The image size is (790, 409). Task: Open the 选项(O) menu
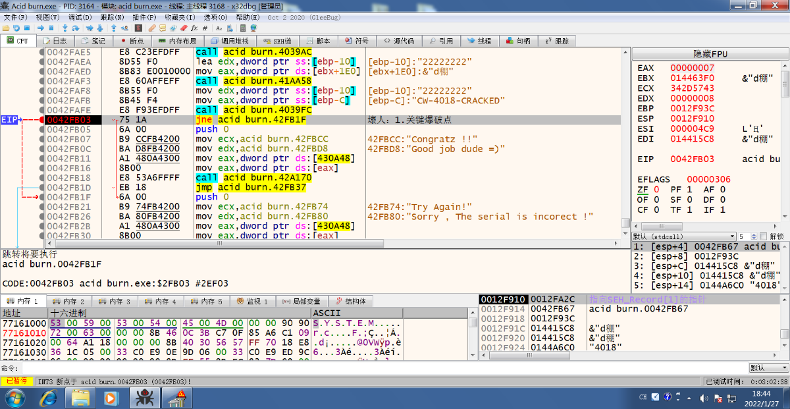click(x=216, y=16)
